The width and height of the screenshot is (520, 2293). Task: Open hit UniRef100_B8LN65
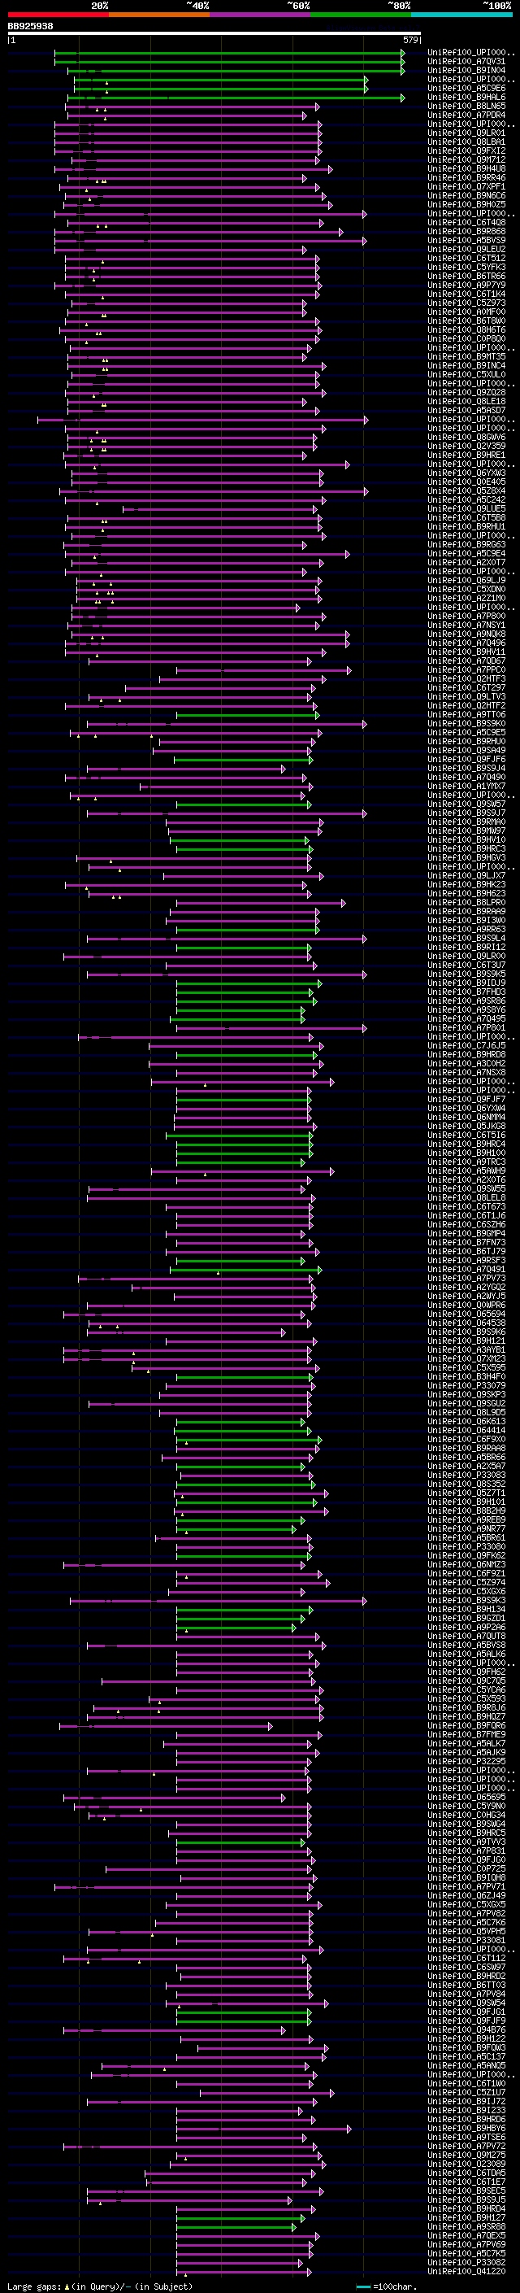466,106
